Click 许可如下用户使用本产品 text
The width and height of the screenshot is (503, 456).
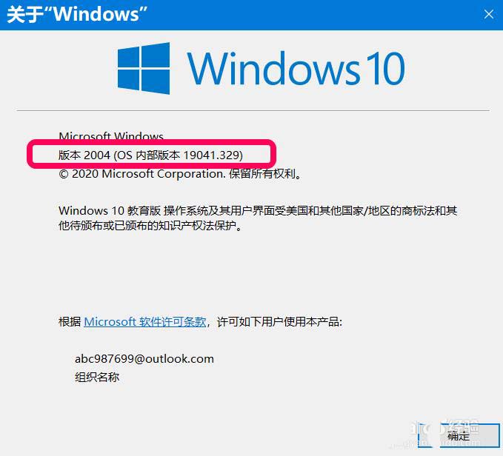click(279, 322)
